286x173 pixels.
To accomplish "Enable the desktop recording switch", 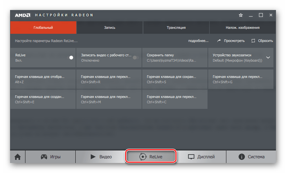I will pyautogui.click(x=136, y=58).
